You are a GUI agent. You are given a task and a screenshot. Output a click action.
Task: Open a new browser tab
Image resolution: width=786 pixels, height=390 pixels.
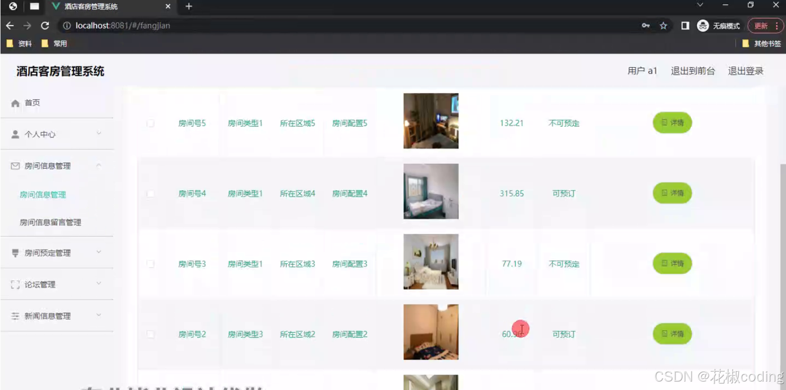189,6
